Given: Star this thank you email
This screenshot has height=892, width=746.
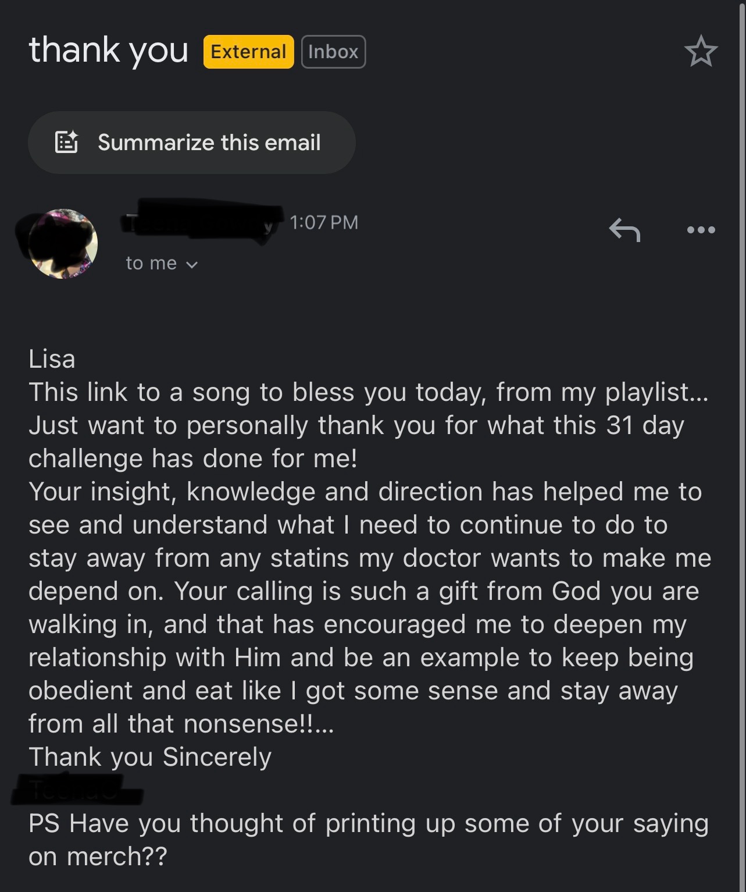Looking at the screenshot, I should 701,51.
